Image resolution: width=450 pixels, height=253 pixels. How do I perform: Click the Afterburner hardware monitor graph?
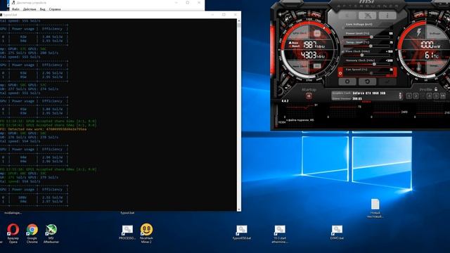tap(361, 115)
